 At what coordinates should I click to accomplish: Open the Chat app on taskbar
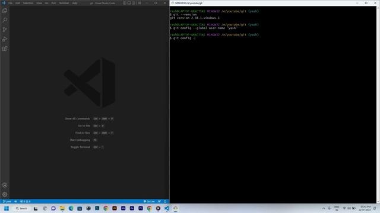53,208
